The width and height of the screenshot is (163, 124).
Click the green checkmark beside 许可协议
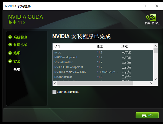tap(10, 45)
